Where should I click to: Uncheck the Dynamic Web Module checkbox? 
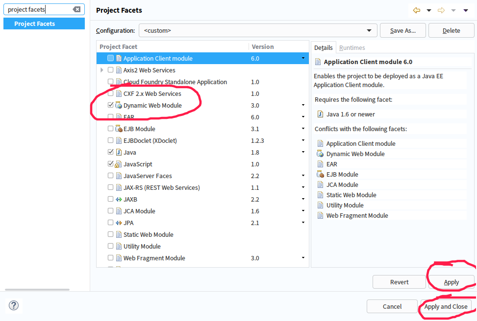[x=110, y=105]
